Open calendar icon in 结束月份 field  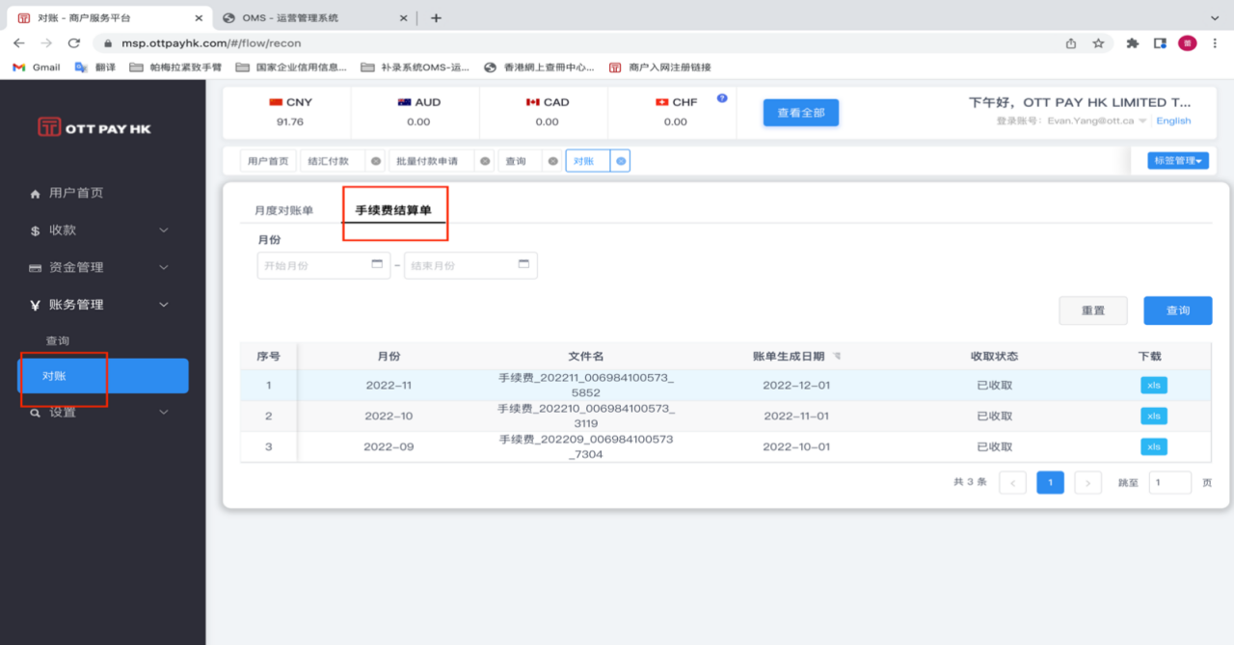tap(523, 264)
